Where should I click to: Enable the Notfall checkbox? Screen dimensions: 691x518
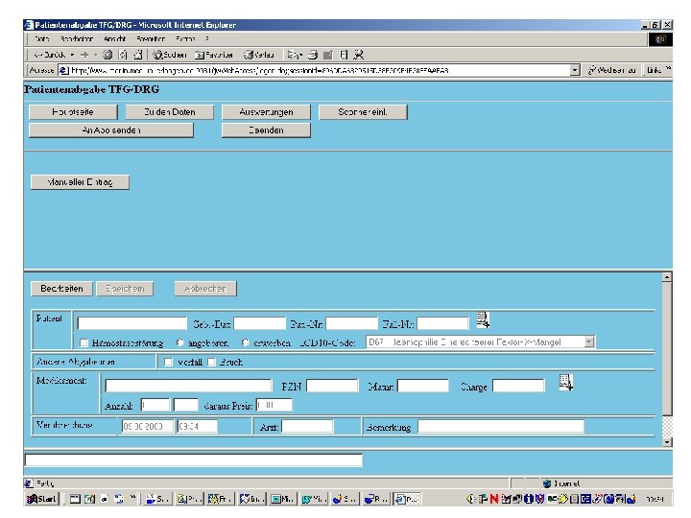click(x=168, y=362)
